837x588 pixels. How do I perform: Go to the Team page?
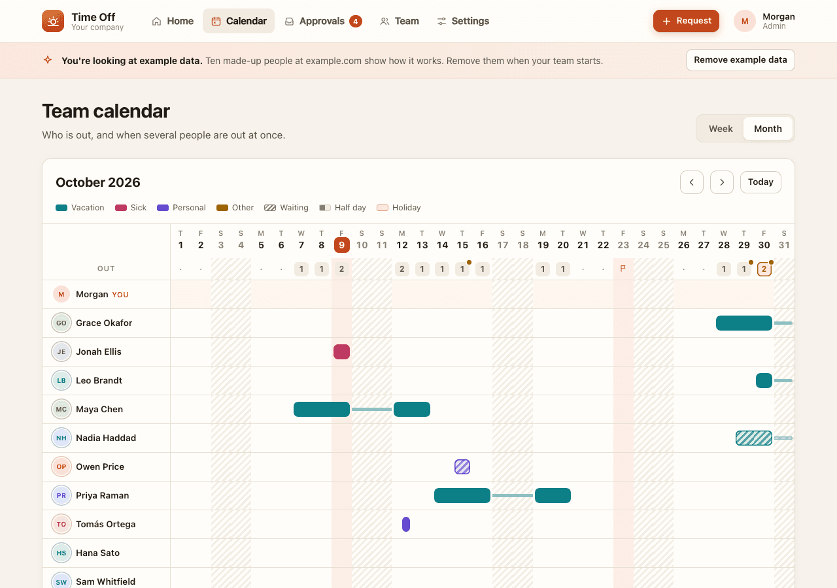(400, 21)
